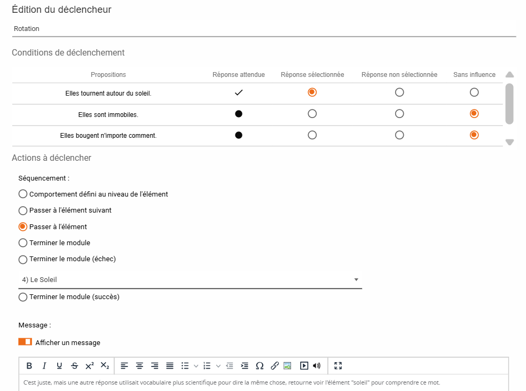Insert a video with the play icon
The height and width of the screenshot is (391, 526).
point(304,366)
